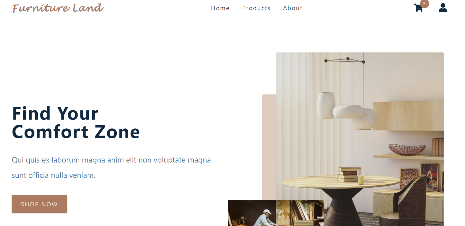Click the cart badge showing 3 items

click(424, 4)
